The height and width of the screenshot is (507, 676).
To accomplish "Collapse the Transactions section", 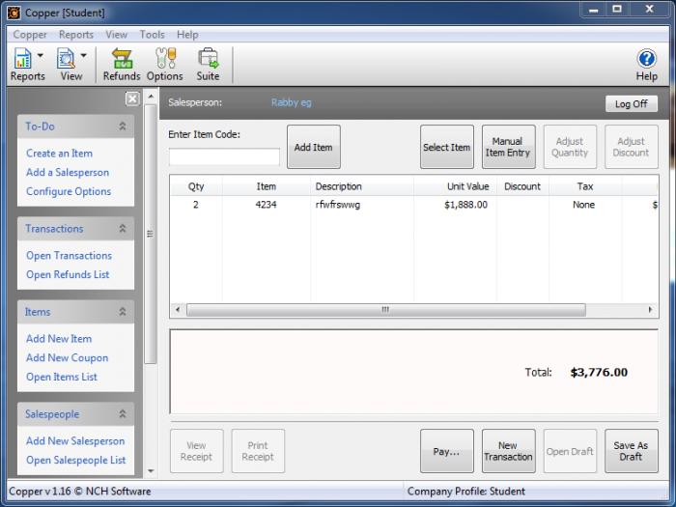I will tap(123, 228).
